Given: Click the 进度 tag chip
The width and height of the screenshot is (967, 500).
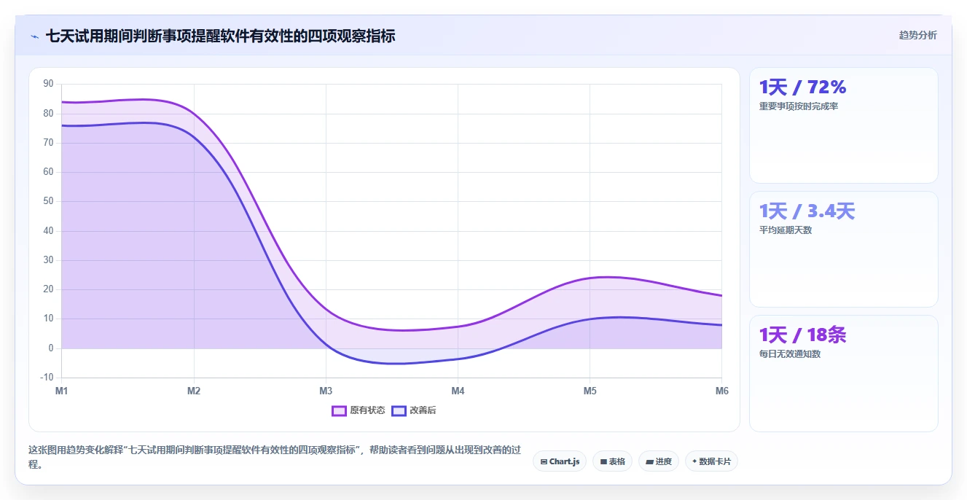Looking at the screenshot, I should 659,461.
